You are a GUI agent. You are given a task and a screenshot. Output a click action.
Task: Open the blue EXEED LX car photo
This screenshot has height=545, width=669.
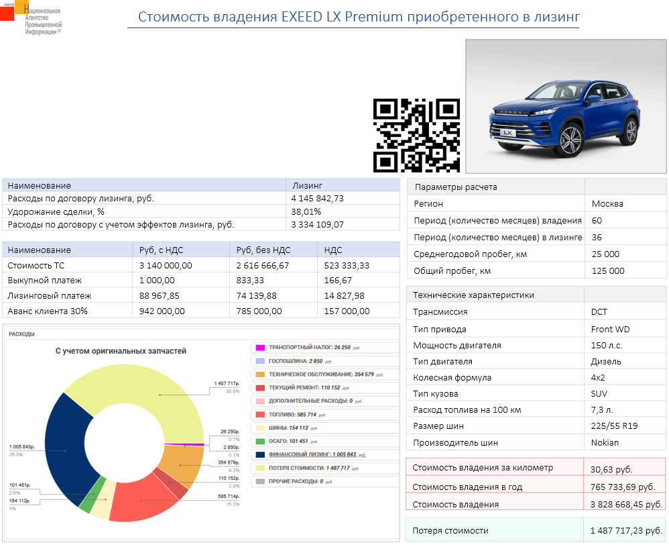click(566, 106)
